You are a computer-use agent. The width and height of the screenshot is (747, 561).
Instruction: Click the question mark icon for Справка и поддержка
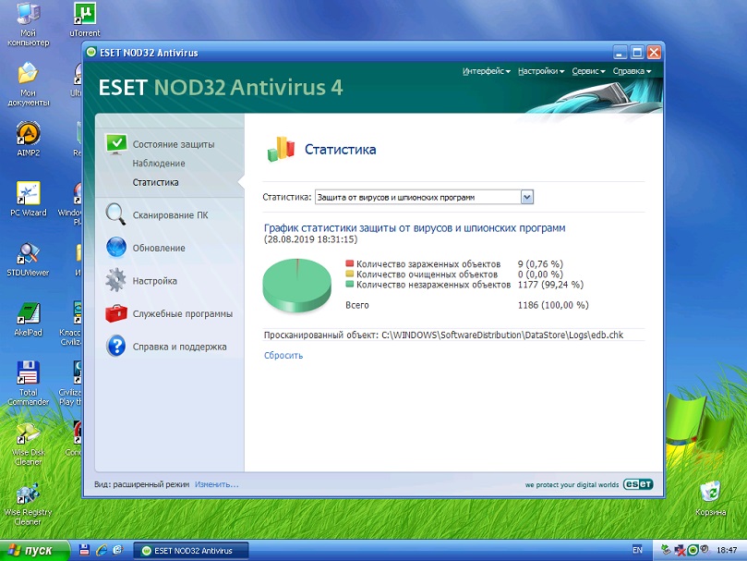click(116, 346)
